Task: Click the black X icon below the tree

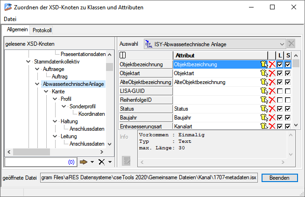Action: coord(101,162)
